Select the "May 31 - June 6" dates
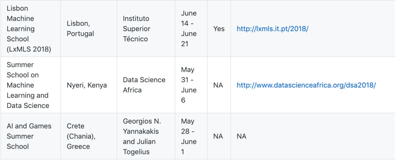The height and width of the screenshot is (161, 397). pyautogui.click(x=189, y=85)
